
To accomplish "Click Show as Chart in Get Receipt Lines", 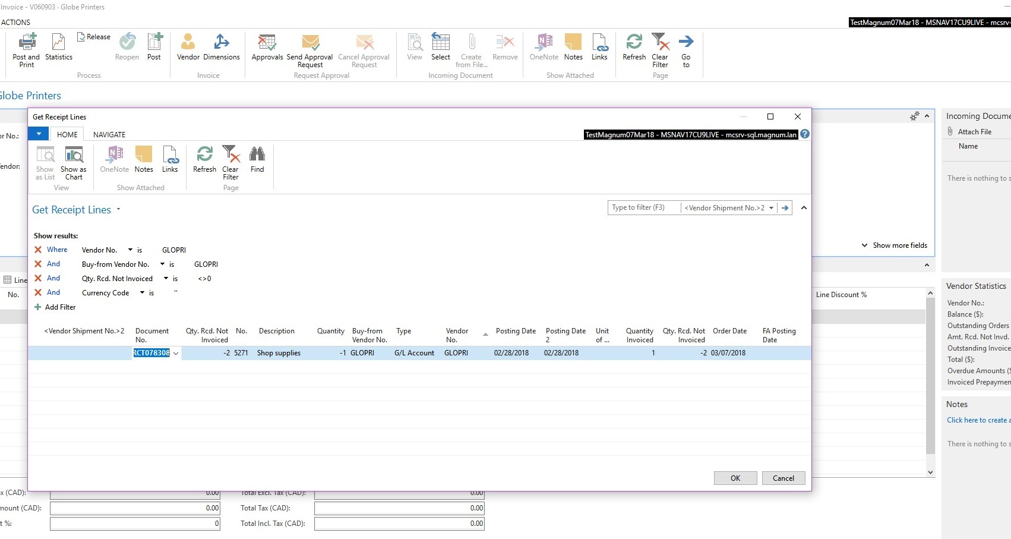I will coord(74,163).
